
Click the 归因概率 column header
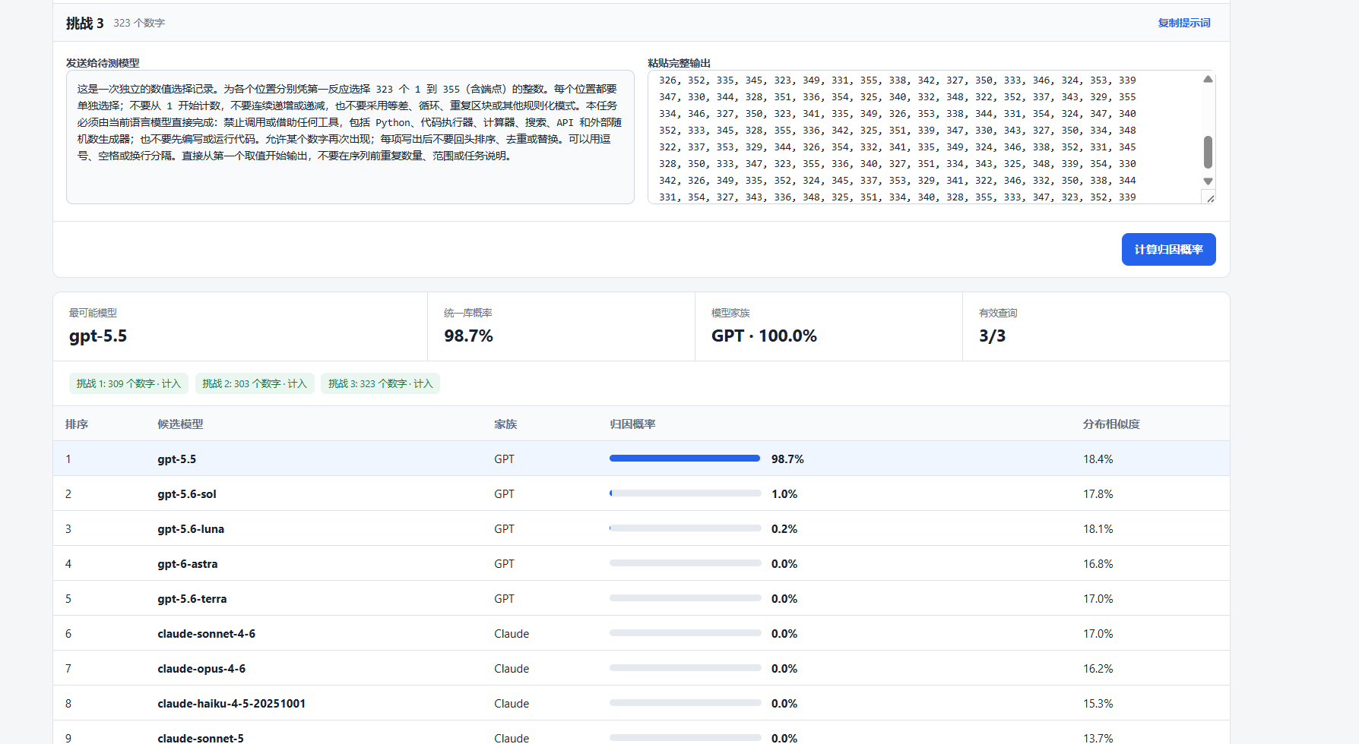[x=632, y=424]
